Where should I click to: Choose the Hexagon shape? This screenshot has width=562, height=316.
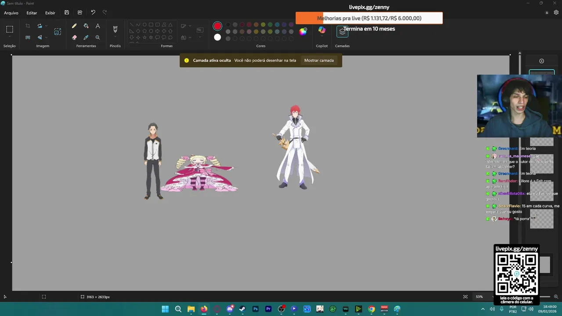click(151, 31)
